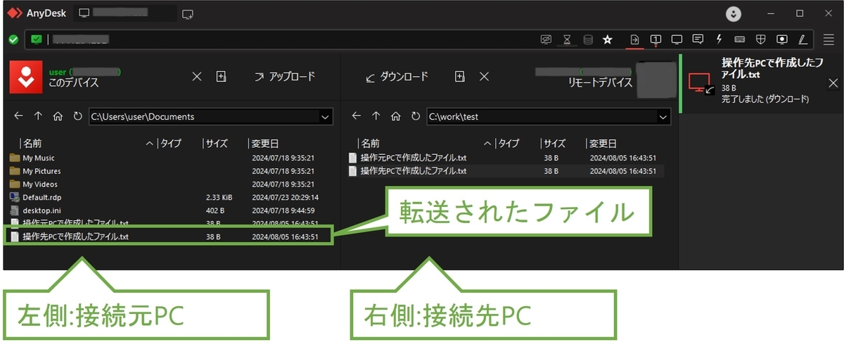Expand remote path C:\work\test dropdown arrow
The width and height of the screenshot is (844, 347).
coord(663,117)
